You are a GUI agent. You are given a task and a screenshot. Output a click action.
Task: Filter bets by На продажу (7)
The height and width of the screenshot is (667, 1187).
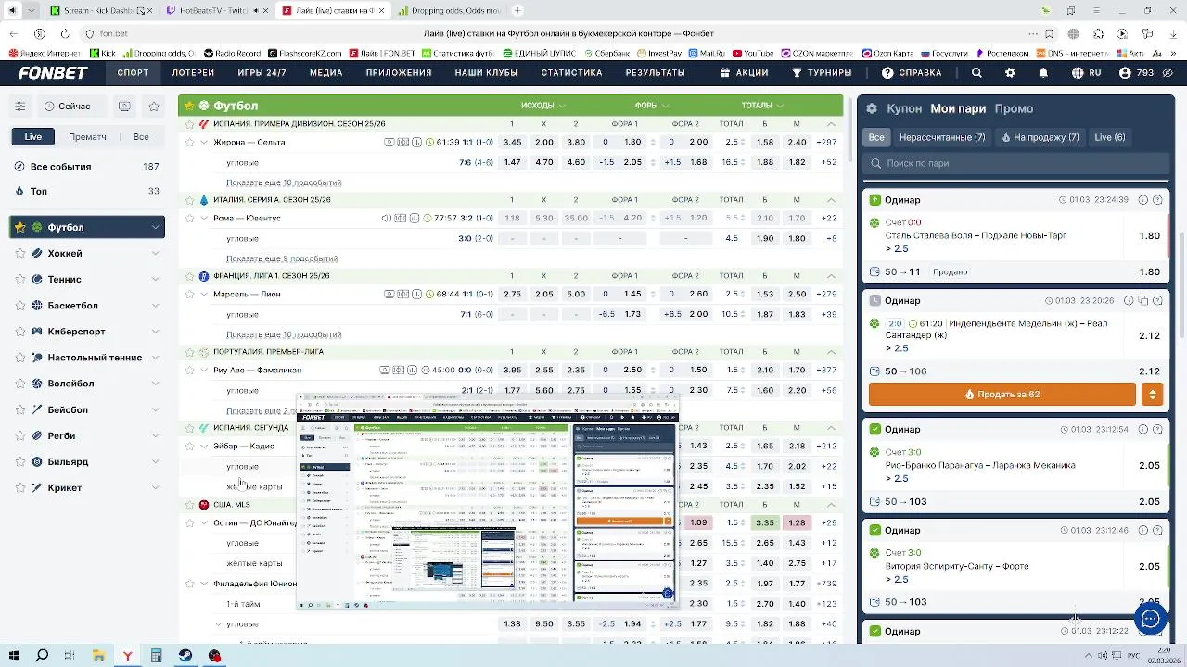click(x=1040, y=137)
